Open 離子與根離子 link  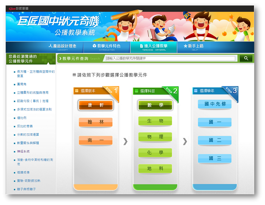(26, 189)
